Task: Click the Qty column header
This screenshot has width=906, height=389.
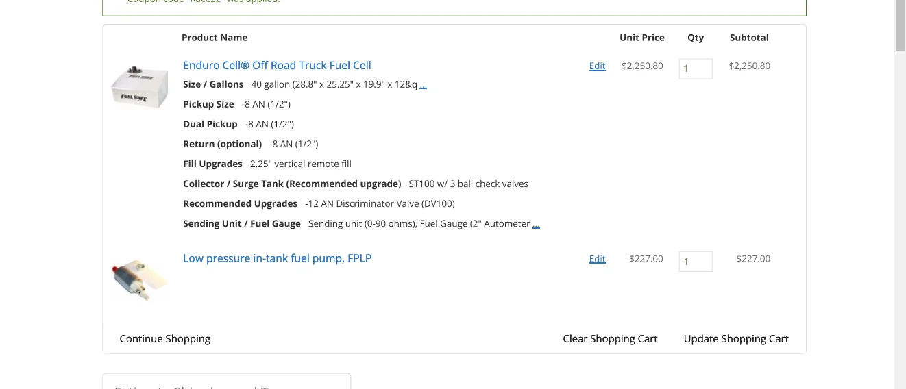Action: tap(696, 38)
